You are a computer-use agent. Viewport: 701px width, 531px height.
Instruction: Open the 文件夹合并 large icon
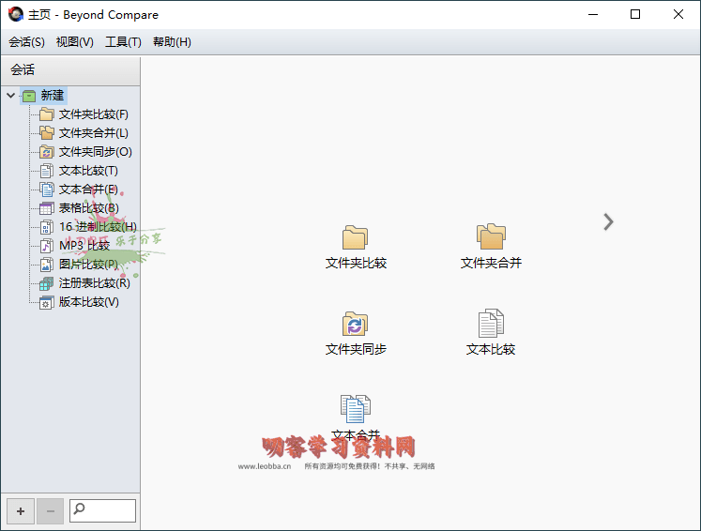[491, 238]
